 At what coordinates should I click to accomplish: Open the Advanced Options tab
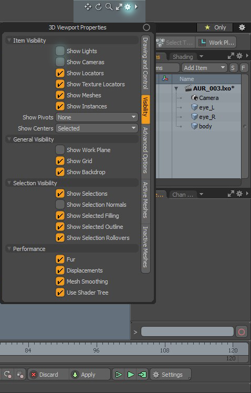[145, 150]
